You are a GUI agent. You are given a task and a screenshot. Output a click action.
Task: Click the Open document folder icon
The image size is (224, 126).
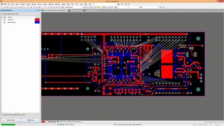click(x=5, y=7)
